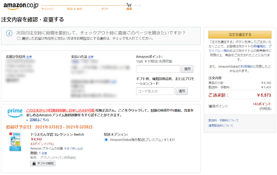Click 今すぐ申し込む Prime link
Image resolution: width=277 pixels, height=175 pixels.
tap(74, 149)
